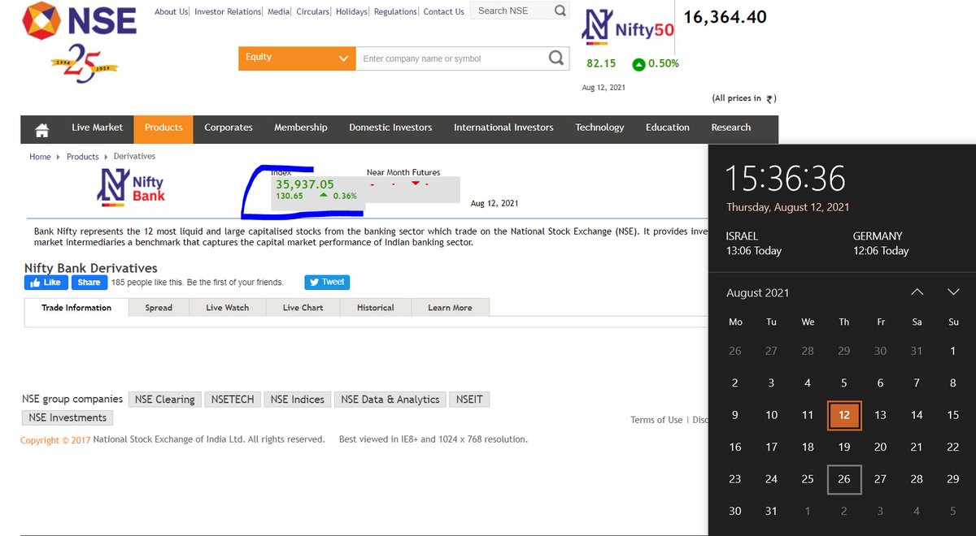Screen dimensions: 976x536
Task: Click August 2021 month header
Action: tap(757, 292)
